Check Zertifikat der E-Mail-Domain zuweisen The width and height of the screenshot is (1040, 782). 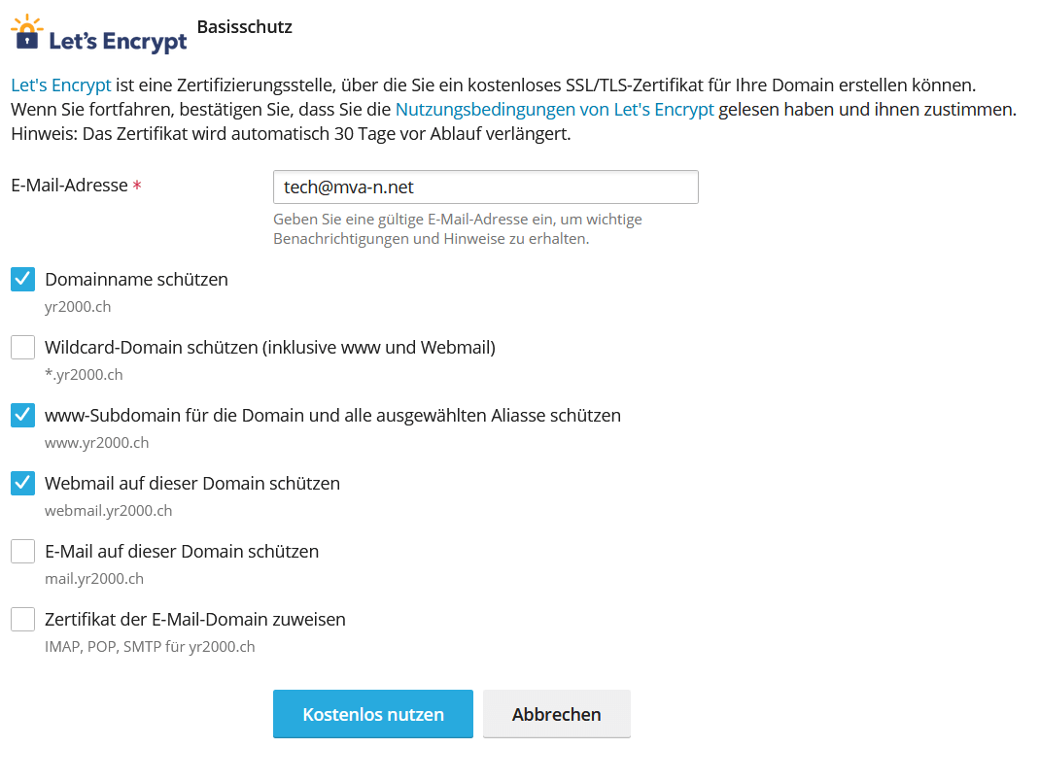(x=23, y=620)
